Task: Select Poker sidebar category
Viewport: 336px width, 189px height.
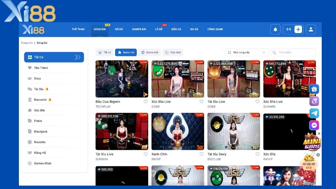Action: (54, 121)
